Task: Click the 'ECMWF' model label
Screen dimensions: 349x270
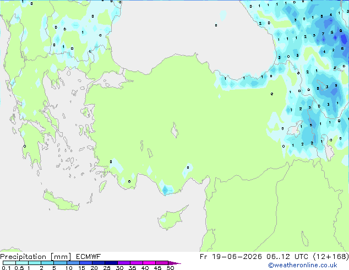Action: click(88, 257)
